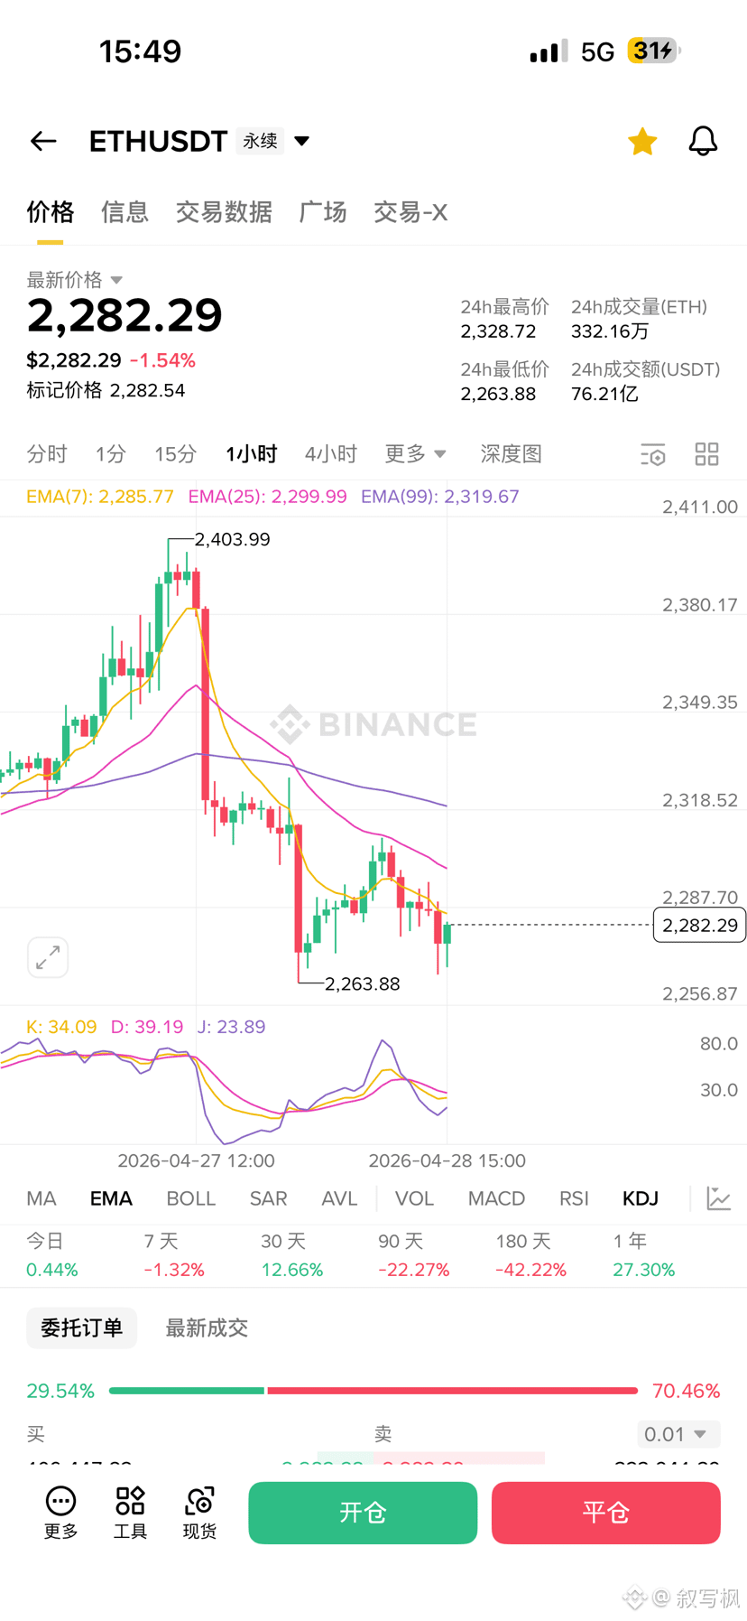Toggle the yellow favorite star

click(x=642, y=141)
